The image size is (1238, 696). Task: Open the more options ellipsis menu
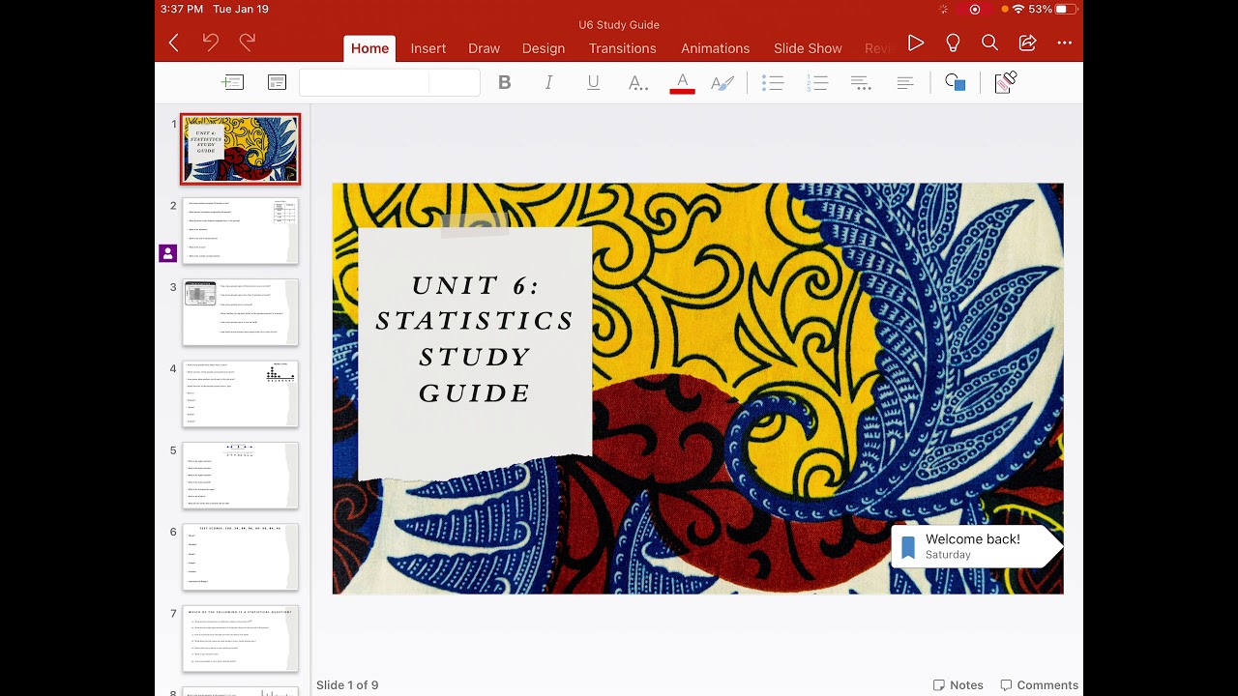tap(1065, 43)
